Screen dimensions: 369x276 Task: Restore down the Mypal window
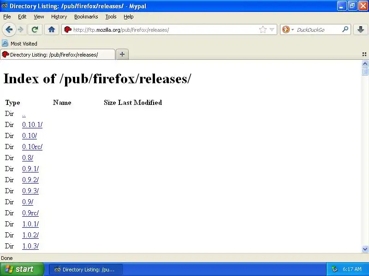[352, 6]
